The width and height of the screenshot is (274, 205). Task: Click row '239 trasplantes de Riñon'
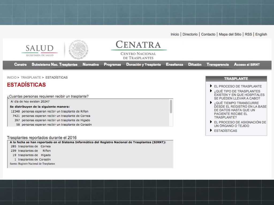[31, 151]
